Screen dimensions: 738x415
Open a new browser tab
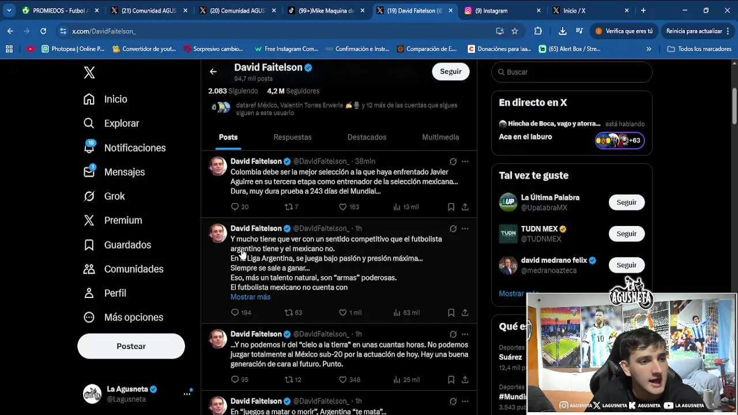point(644,10)
